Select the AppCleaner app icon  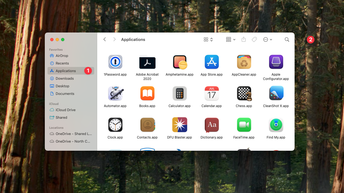pyautogui.click(x=244, y=62)
